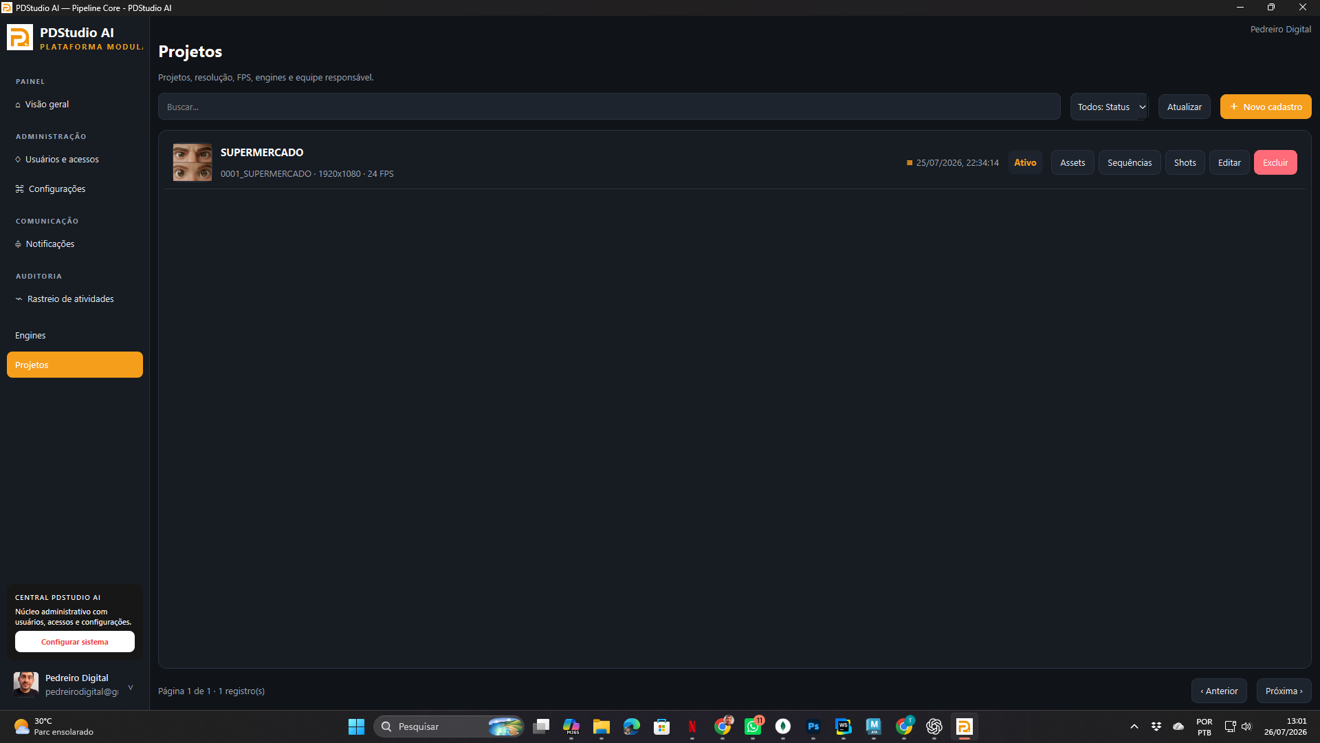Viewport: 1320px width, 743px height.
Task: Expand the Pedreiro Digital user menu chevron
Action: pos(131,687)
